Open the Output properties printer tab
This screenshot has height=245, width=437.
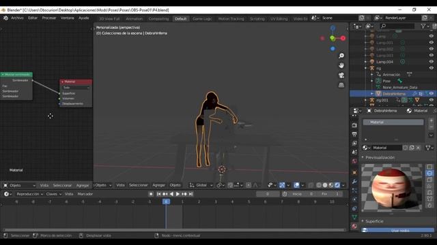(354, 135)
